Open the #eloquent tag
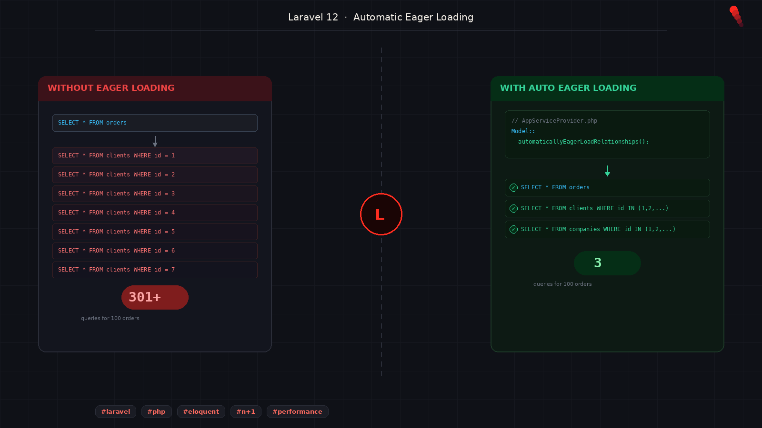This screenshot has height=428, width=762. click(201, 411)
